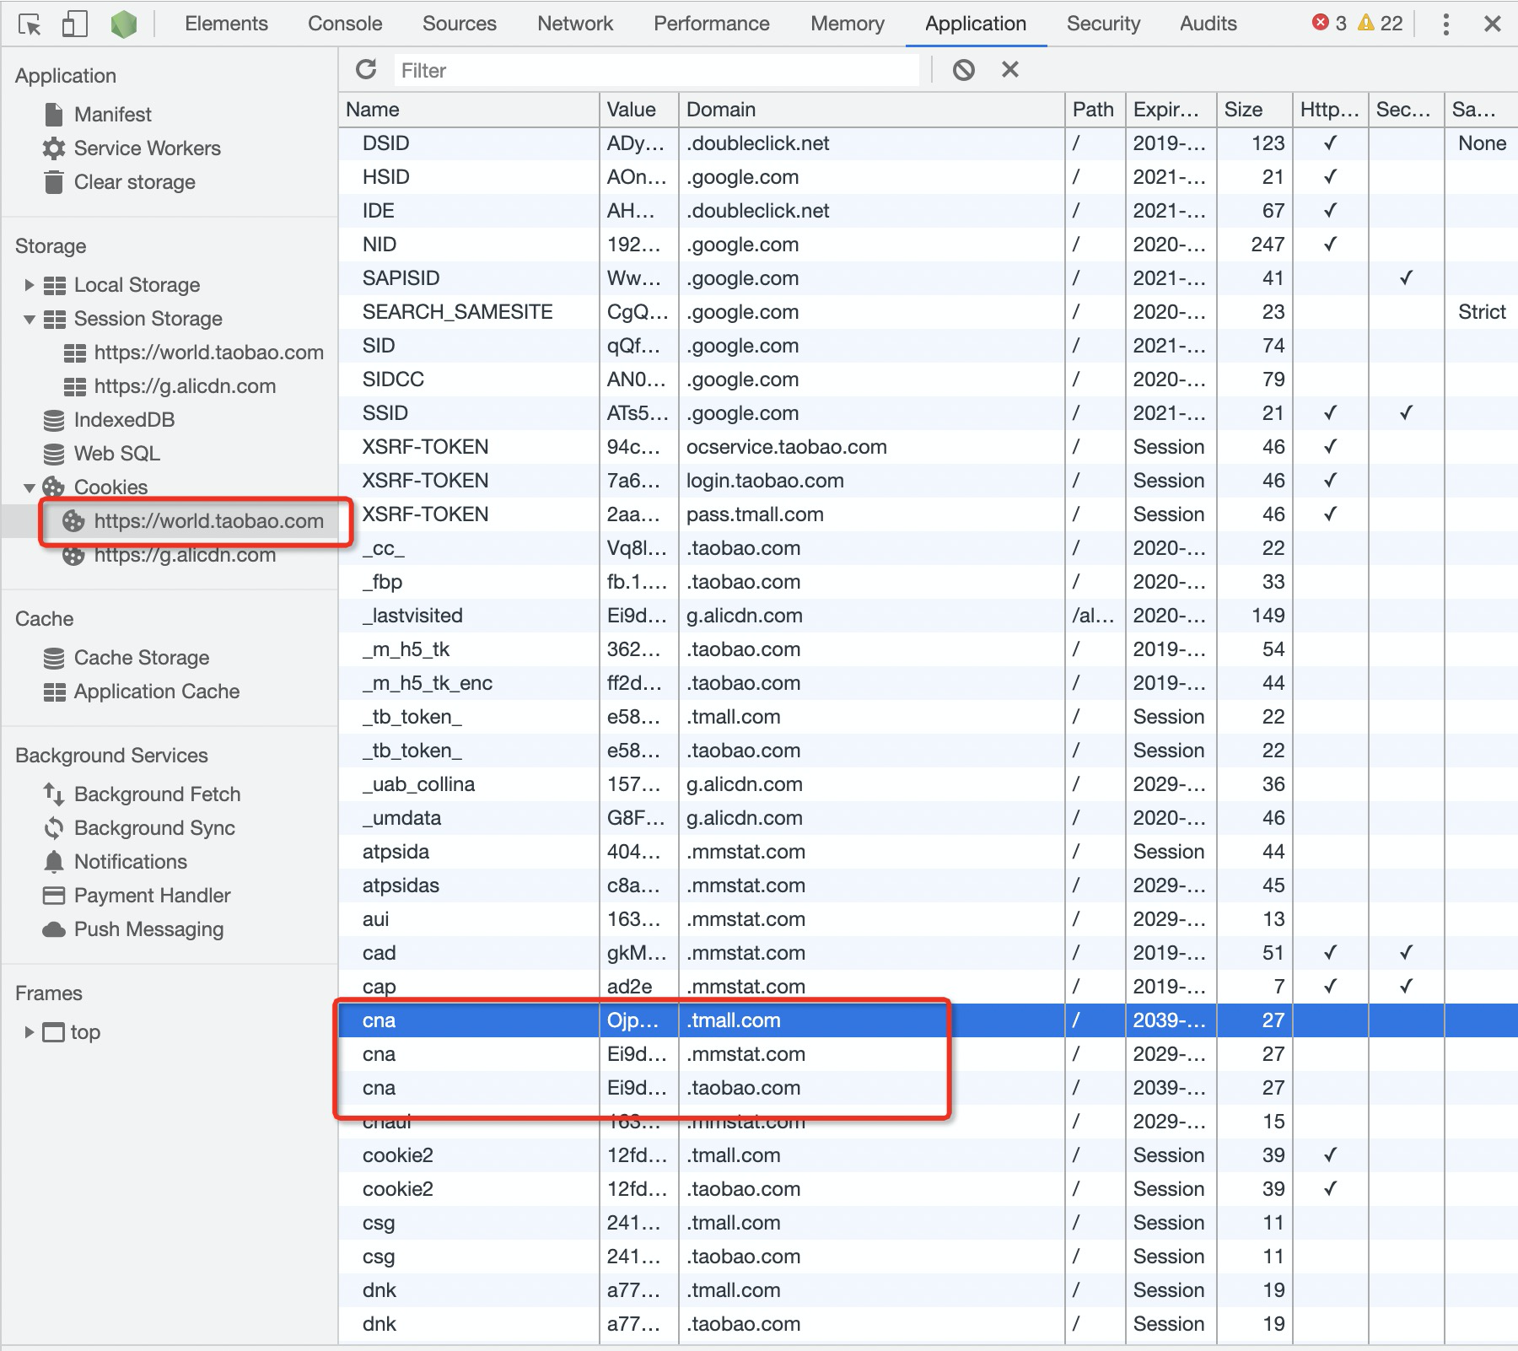The height and width of the screenshot is (1351, 1518).
Task: Select the _m_h5_tk_enc cookie row
Action: 928,683
